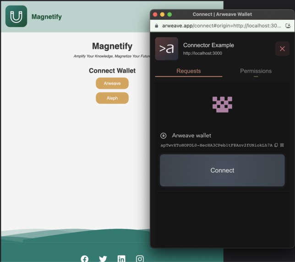This screenshot has height=262, width=295.
Task: Click the large Magnetify page heading
Action: coord(112,46)
